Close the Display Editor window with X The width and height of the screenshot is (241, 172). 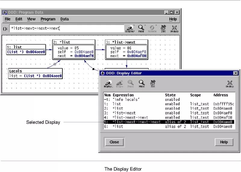(236, 73)
